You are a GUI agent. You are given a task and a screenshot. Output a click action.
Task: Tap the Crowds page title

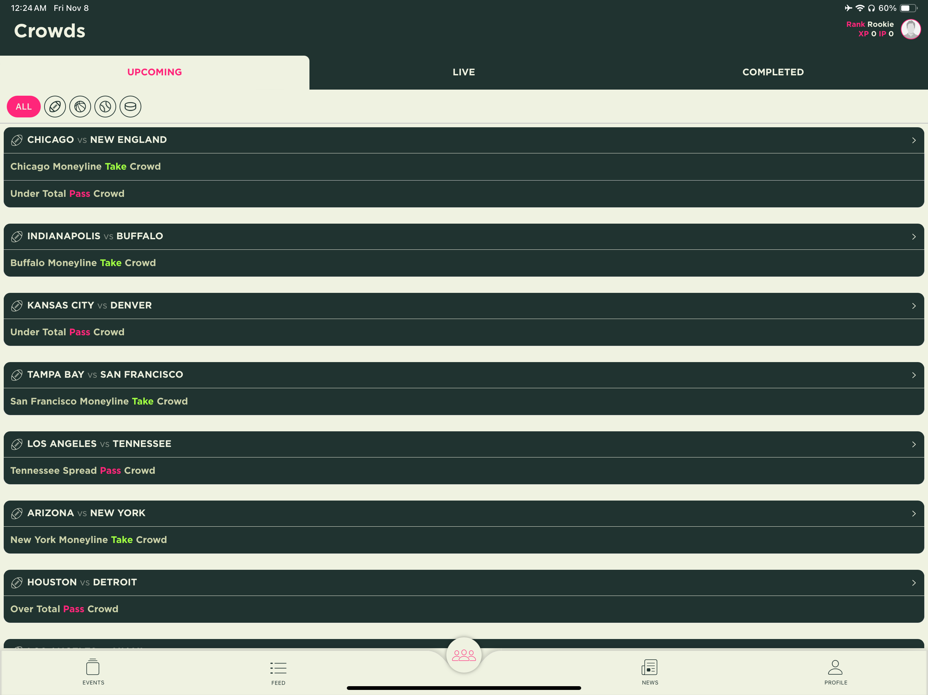(x=50, y=31)
